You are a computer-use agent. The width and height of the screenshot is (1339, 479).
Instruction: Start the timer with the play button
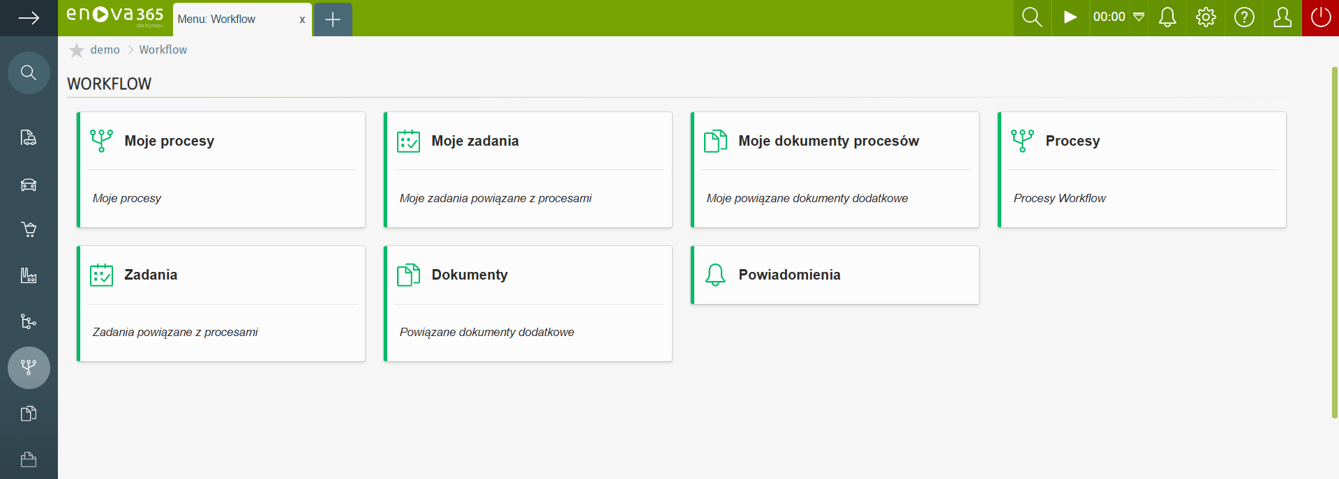[1070, 17]
